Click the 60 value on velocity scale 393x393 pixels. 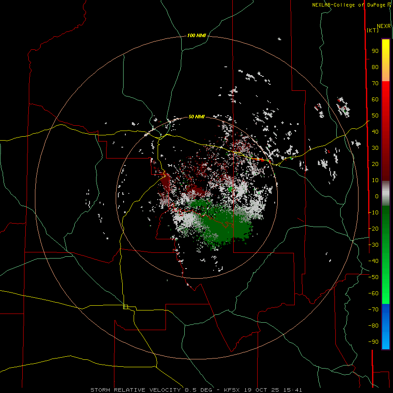375,100
